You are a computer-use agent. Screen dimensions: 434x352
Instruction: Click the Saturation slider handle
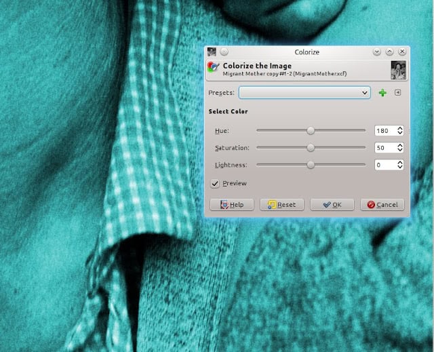click(311, 148)
